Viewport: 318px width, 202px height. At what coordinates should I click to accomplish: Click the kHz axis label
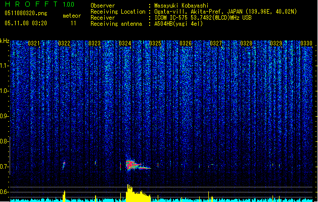5,40
